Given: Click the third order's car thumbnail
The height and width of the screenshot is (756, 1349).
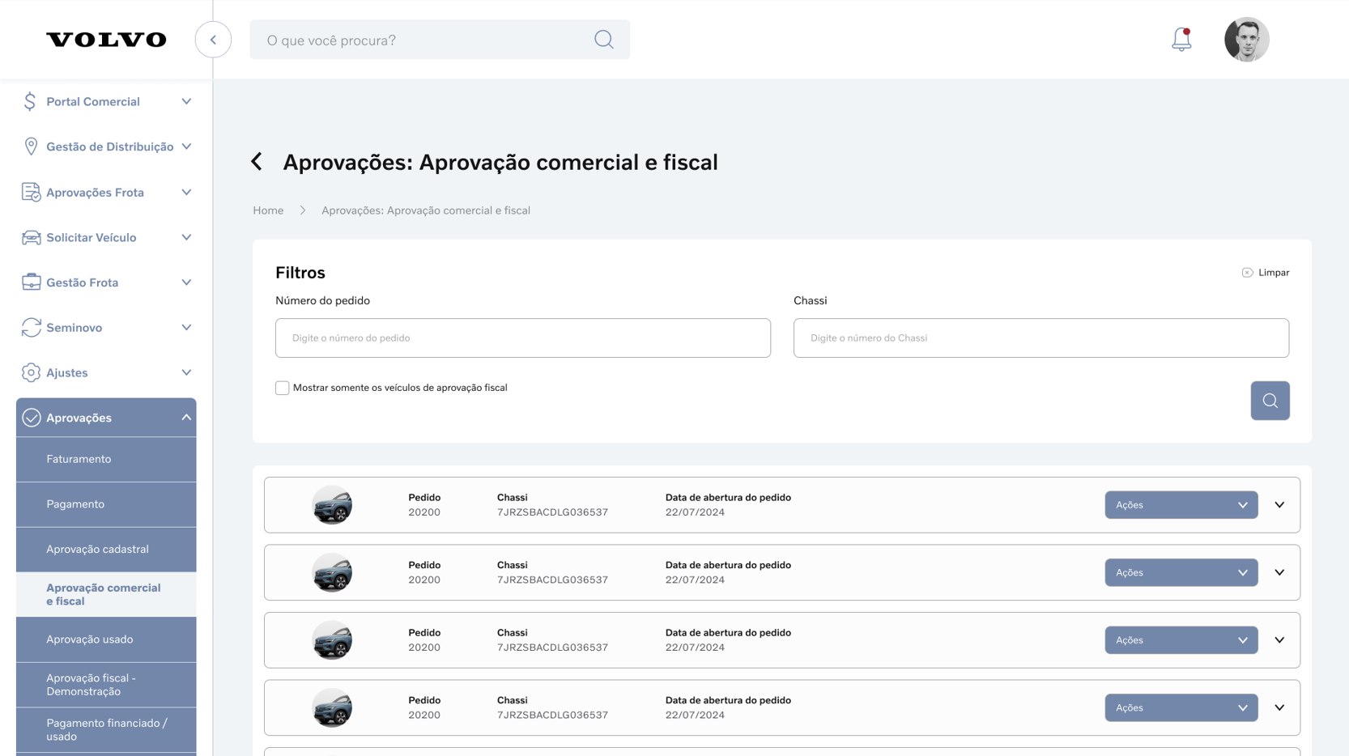Looking at the screenshot, I should (x=332, y=640).
